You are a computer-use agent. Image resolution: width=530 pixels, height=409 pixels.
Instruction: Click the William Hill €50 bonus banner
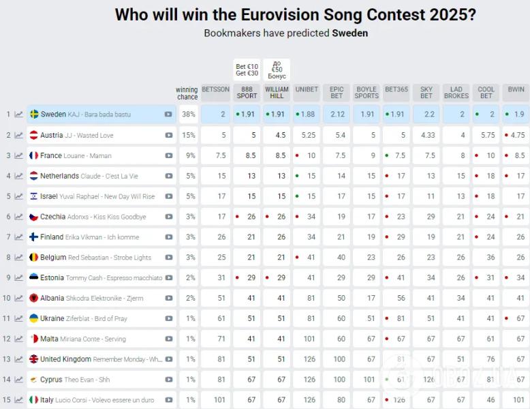click(x=277, y=70)
